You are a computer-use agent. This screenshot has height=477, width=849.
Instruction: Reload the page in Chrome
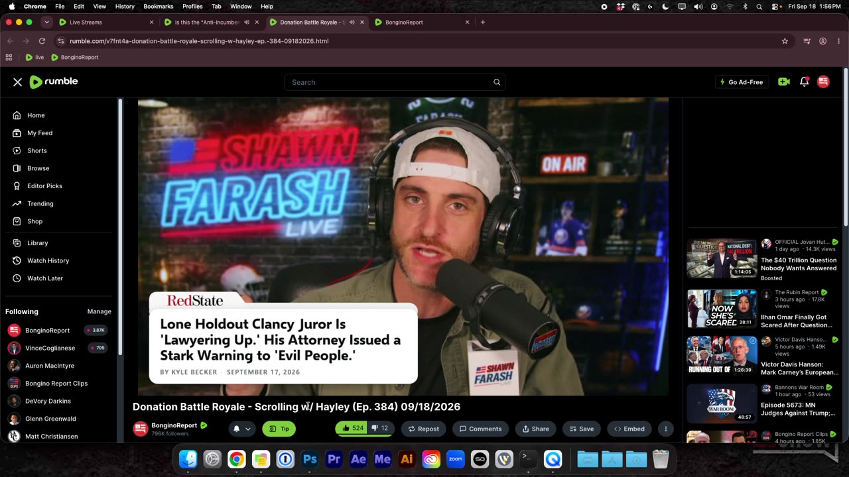pos(42,41)
